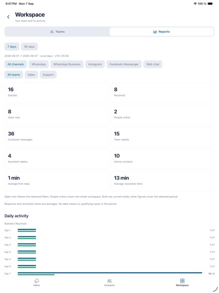Click the Workspace page title

tap(30, 15)
